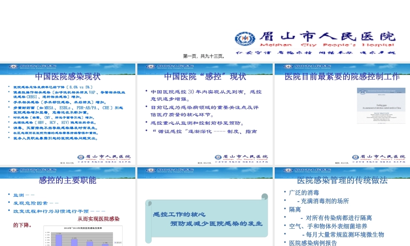This screenshot has height=246, width=410.
Task: Click hospital logo at bottom of “感控”现状 slide
Action: (241, 158)
